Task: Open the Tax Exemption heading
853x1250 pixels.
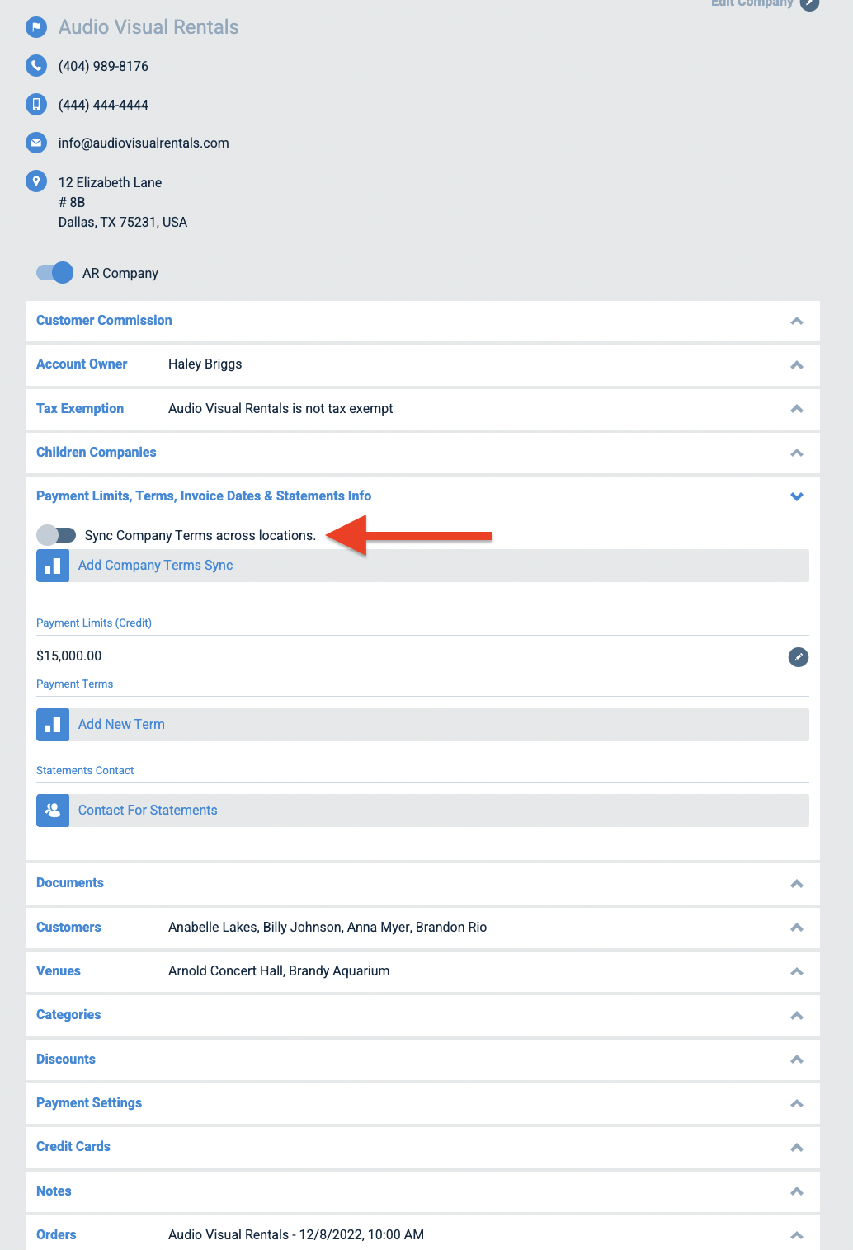Action: pyautogui.click(x=80, y=408)
